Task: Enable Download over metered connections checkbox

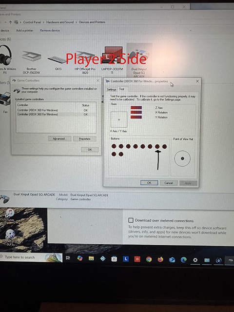Action: [131, 220]
